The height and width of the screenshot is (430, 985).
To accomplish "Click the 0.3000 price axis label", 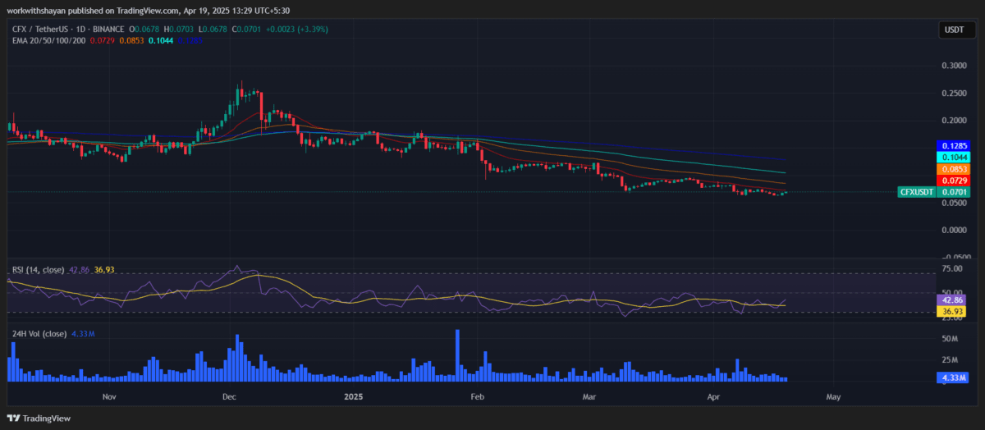I will click(x=954, y=66).
